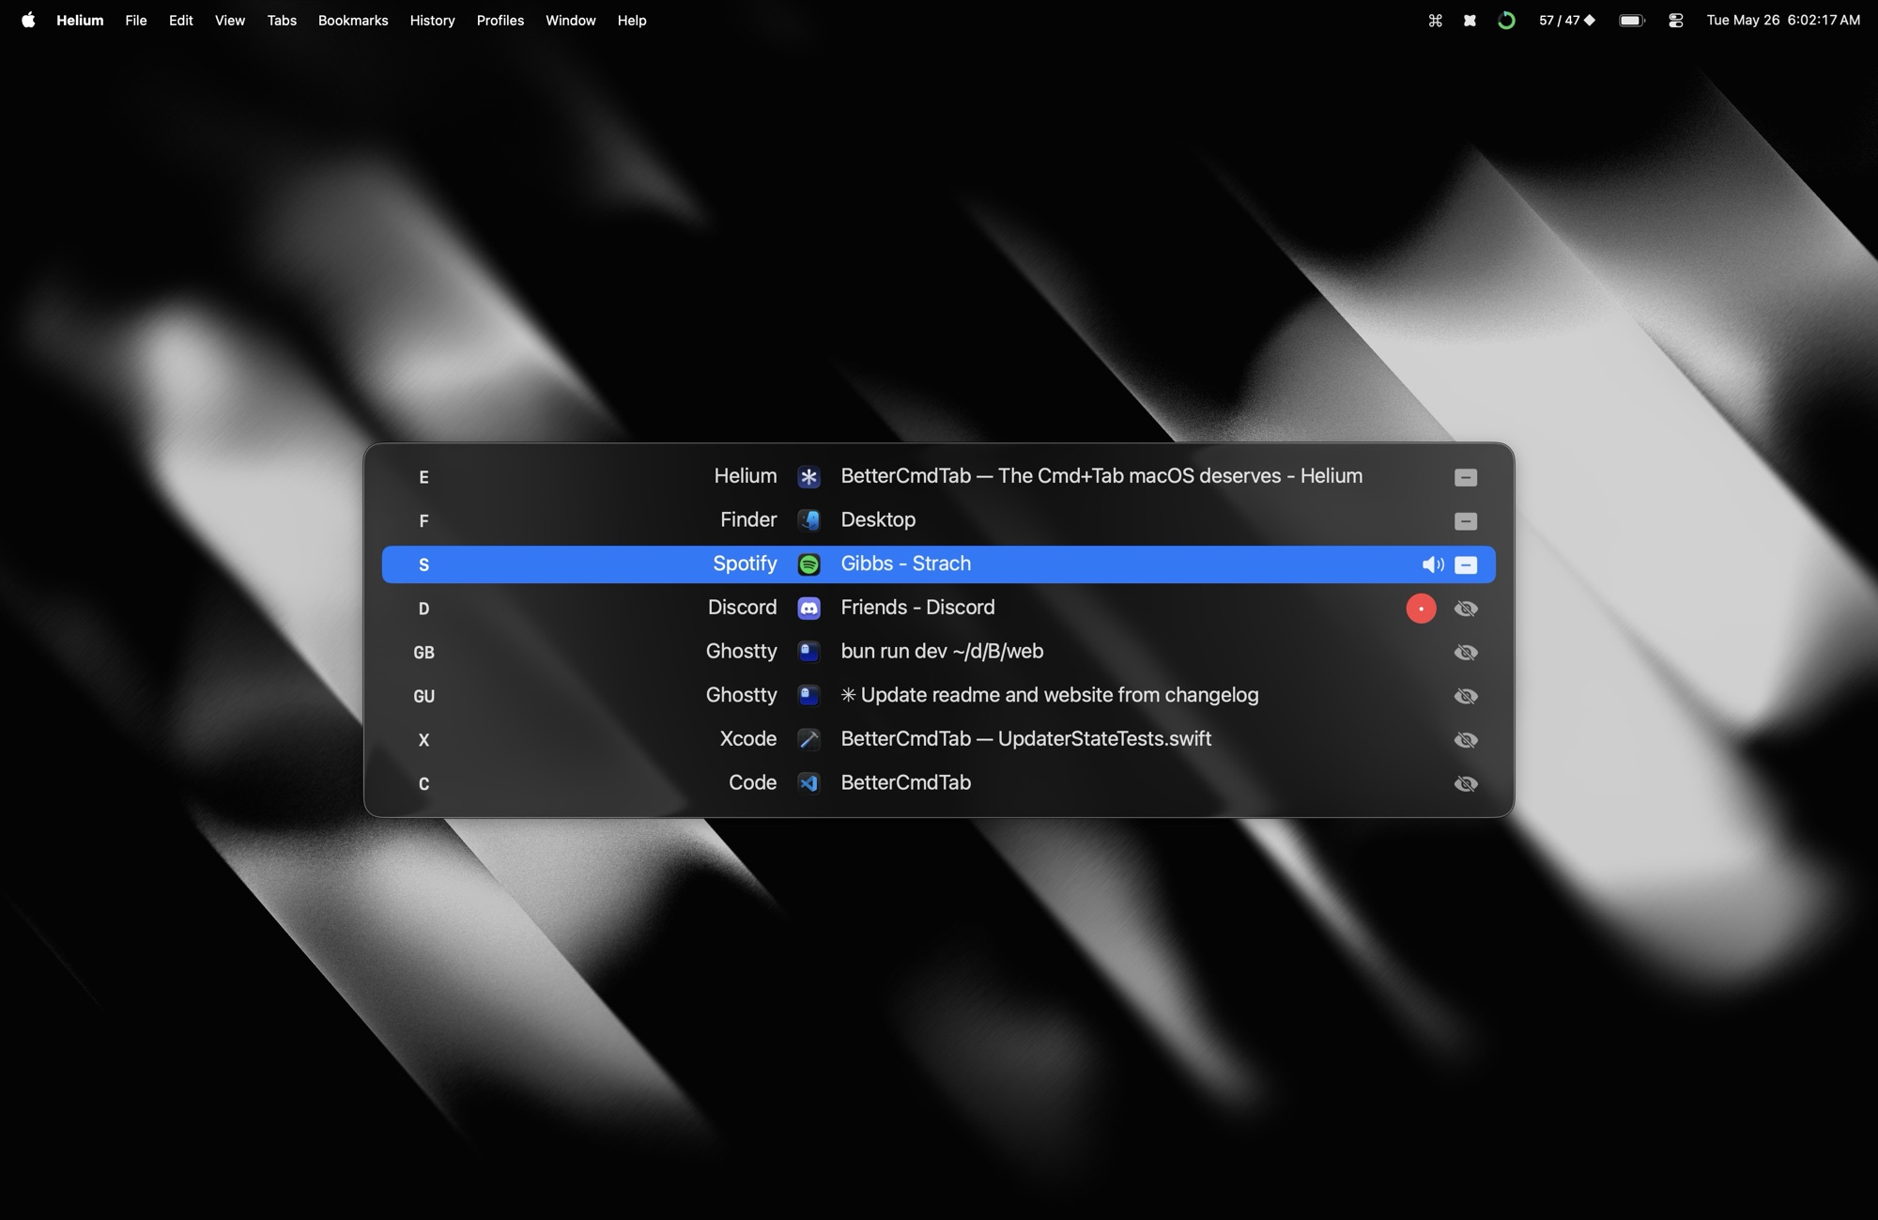Click the Spotify app name in switcher list
The width and height of the screenshot is (1878, 1220).
pos(745,564)
